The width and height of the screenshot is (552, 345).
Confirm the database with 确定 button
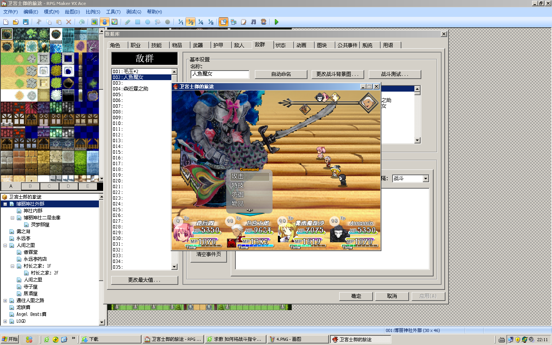(356, 296)
